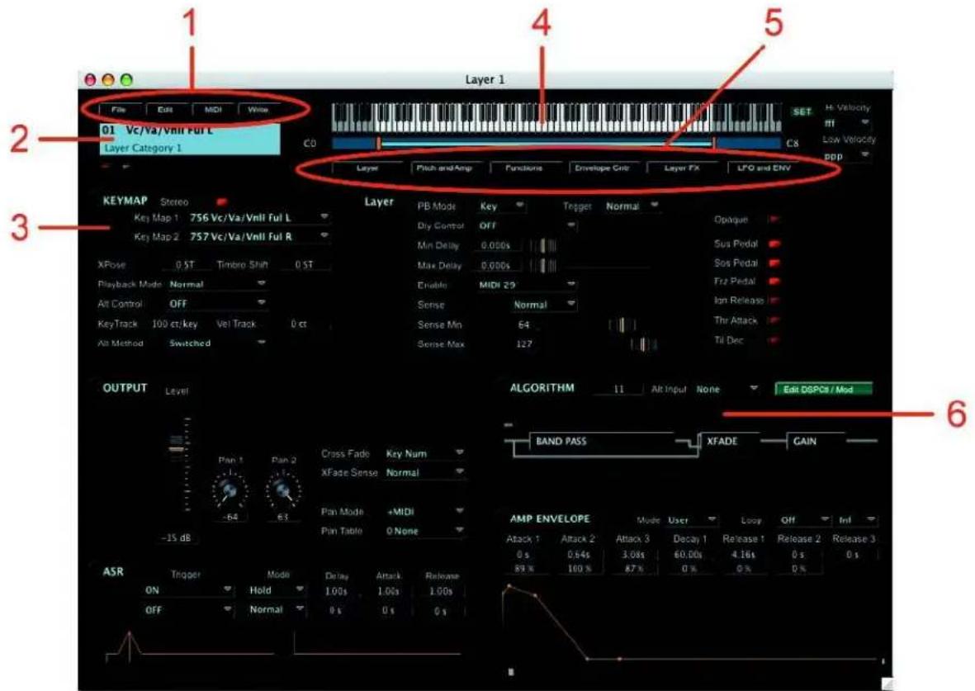Open the Alt Input None dropdown
The image size is (975, 691).
[727, 390]
